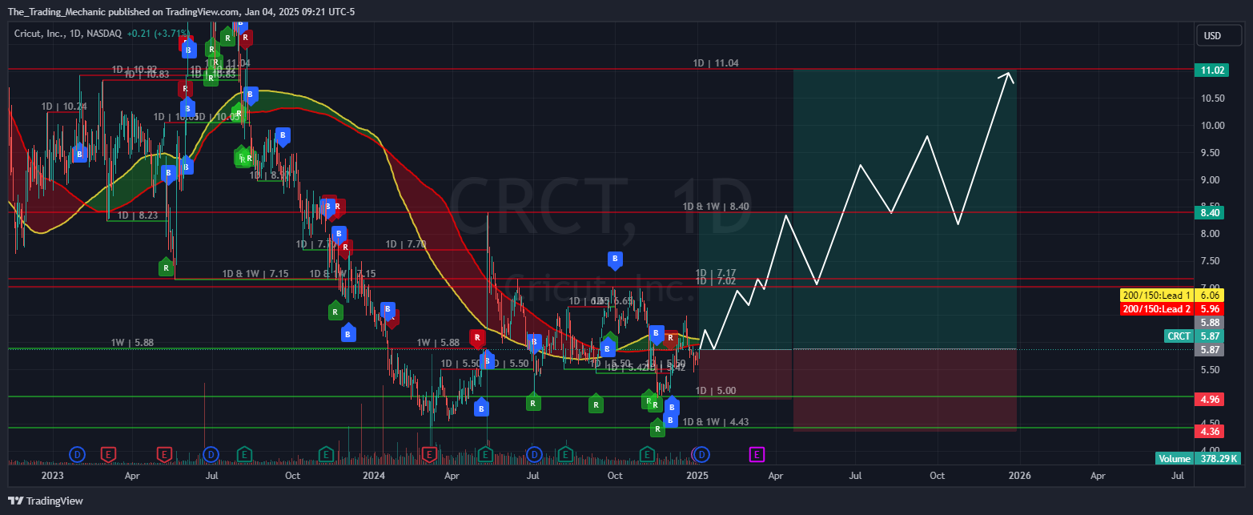The height and width of the screenshot is (515, 1253).
Task: Click the red earnings E marker near Mar 2024
Action: click(x=429, y=455)
